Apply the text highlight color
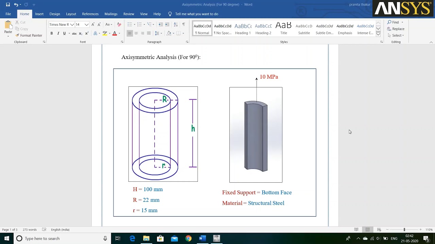The width and height of the screenshot is (435, 244). (x=105, y=33)
